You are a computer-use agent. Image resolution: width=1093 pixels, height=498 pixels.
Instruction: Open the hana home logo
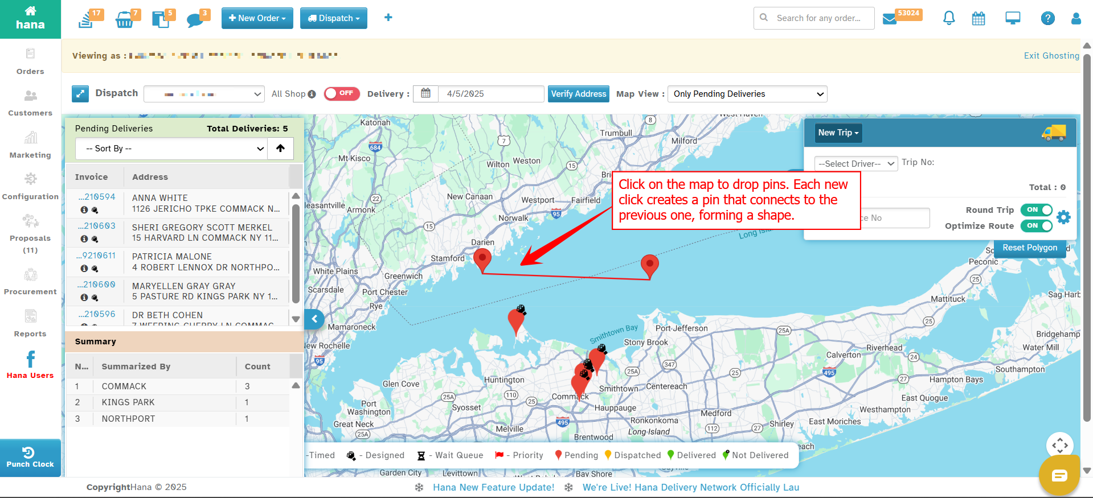(x=30, y=19)
